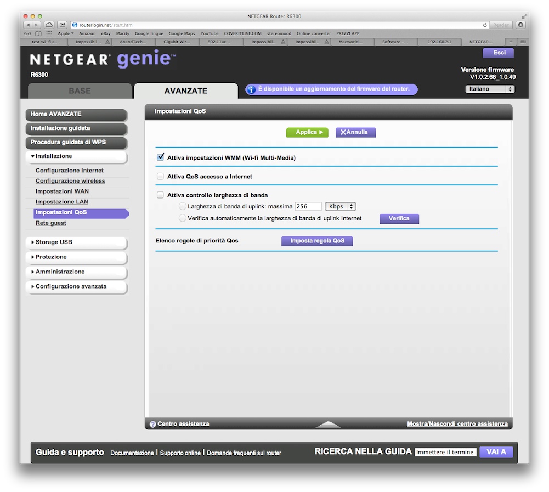Collapse the Installazione section

76,156
